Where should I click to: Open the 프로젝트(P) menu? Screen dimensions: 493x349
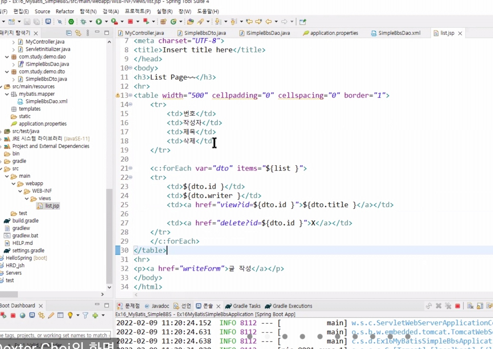pyautogui.click(x=138, y=11)
